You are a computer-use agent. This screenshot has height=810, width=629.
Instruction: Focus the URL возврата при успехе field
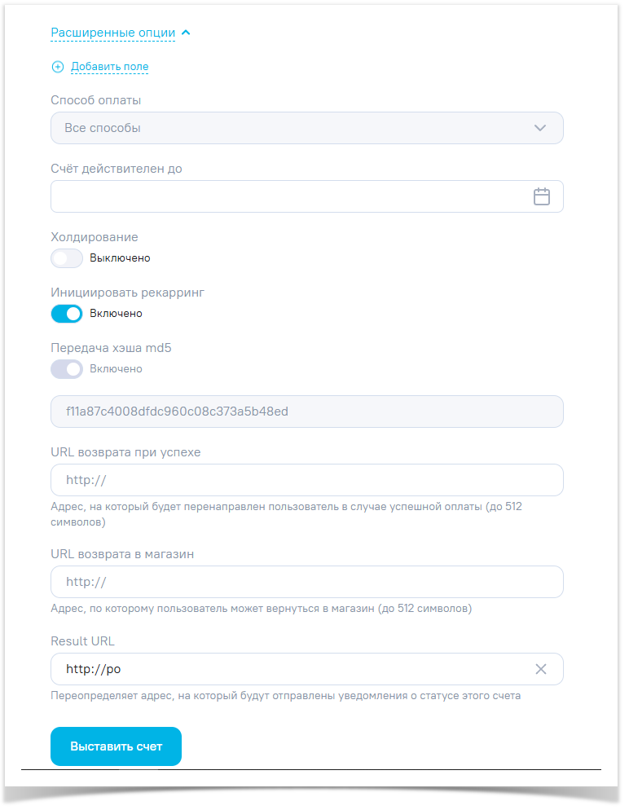click(x=306, y=480)
